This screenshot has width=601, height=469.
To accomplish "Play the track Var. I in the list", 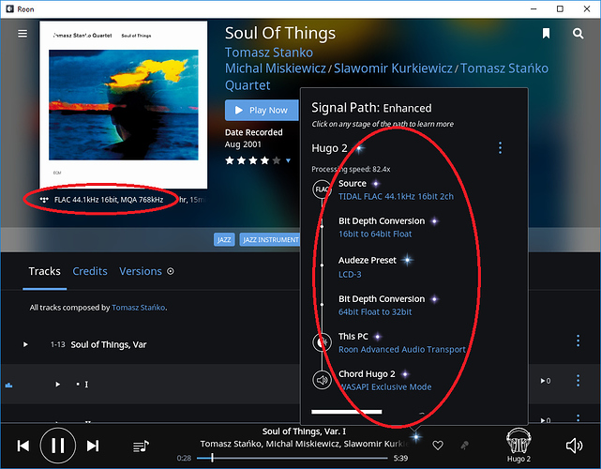I will tap(57, 384).
